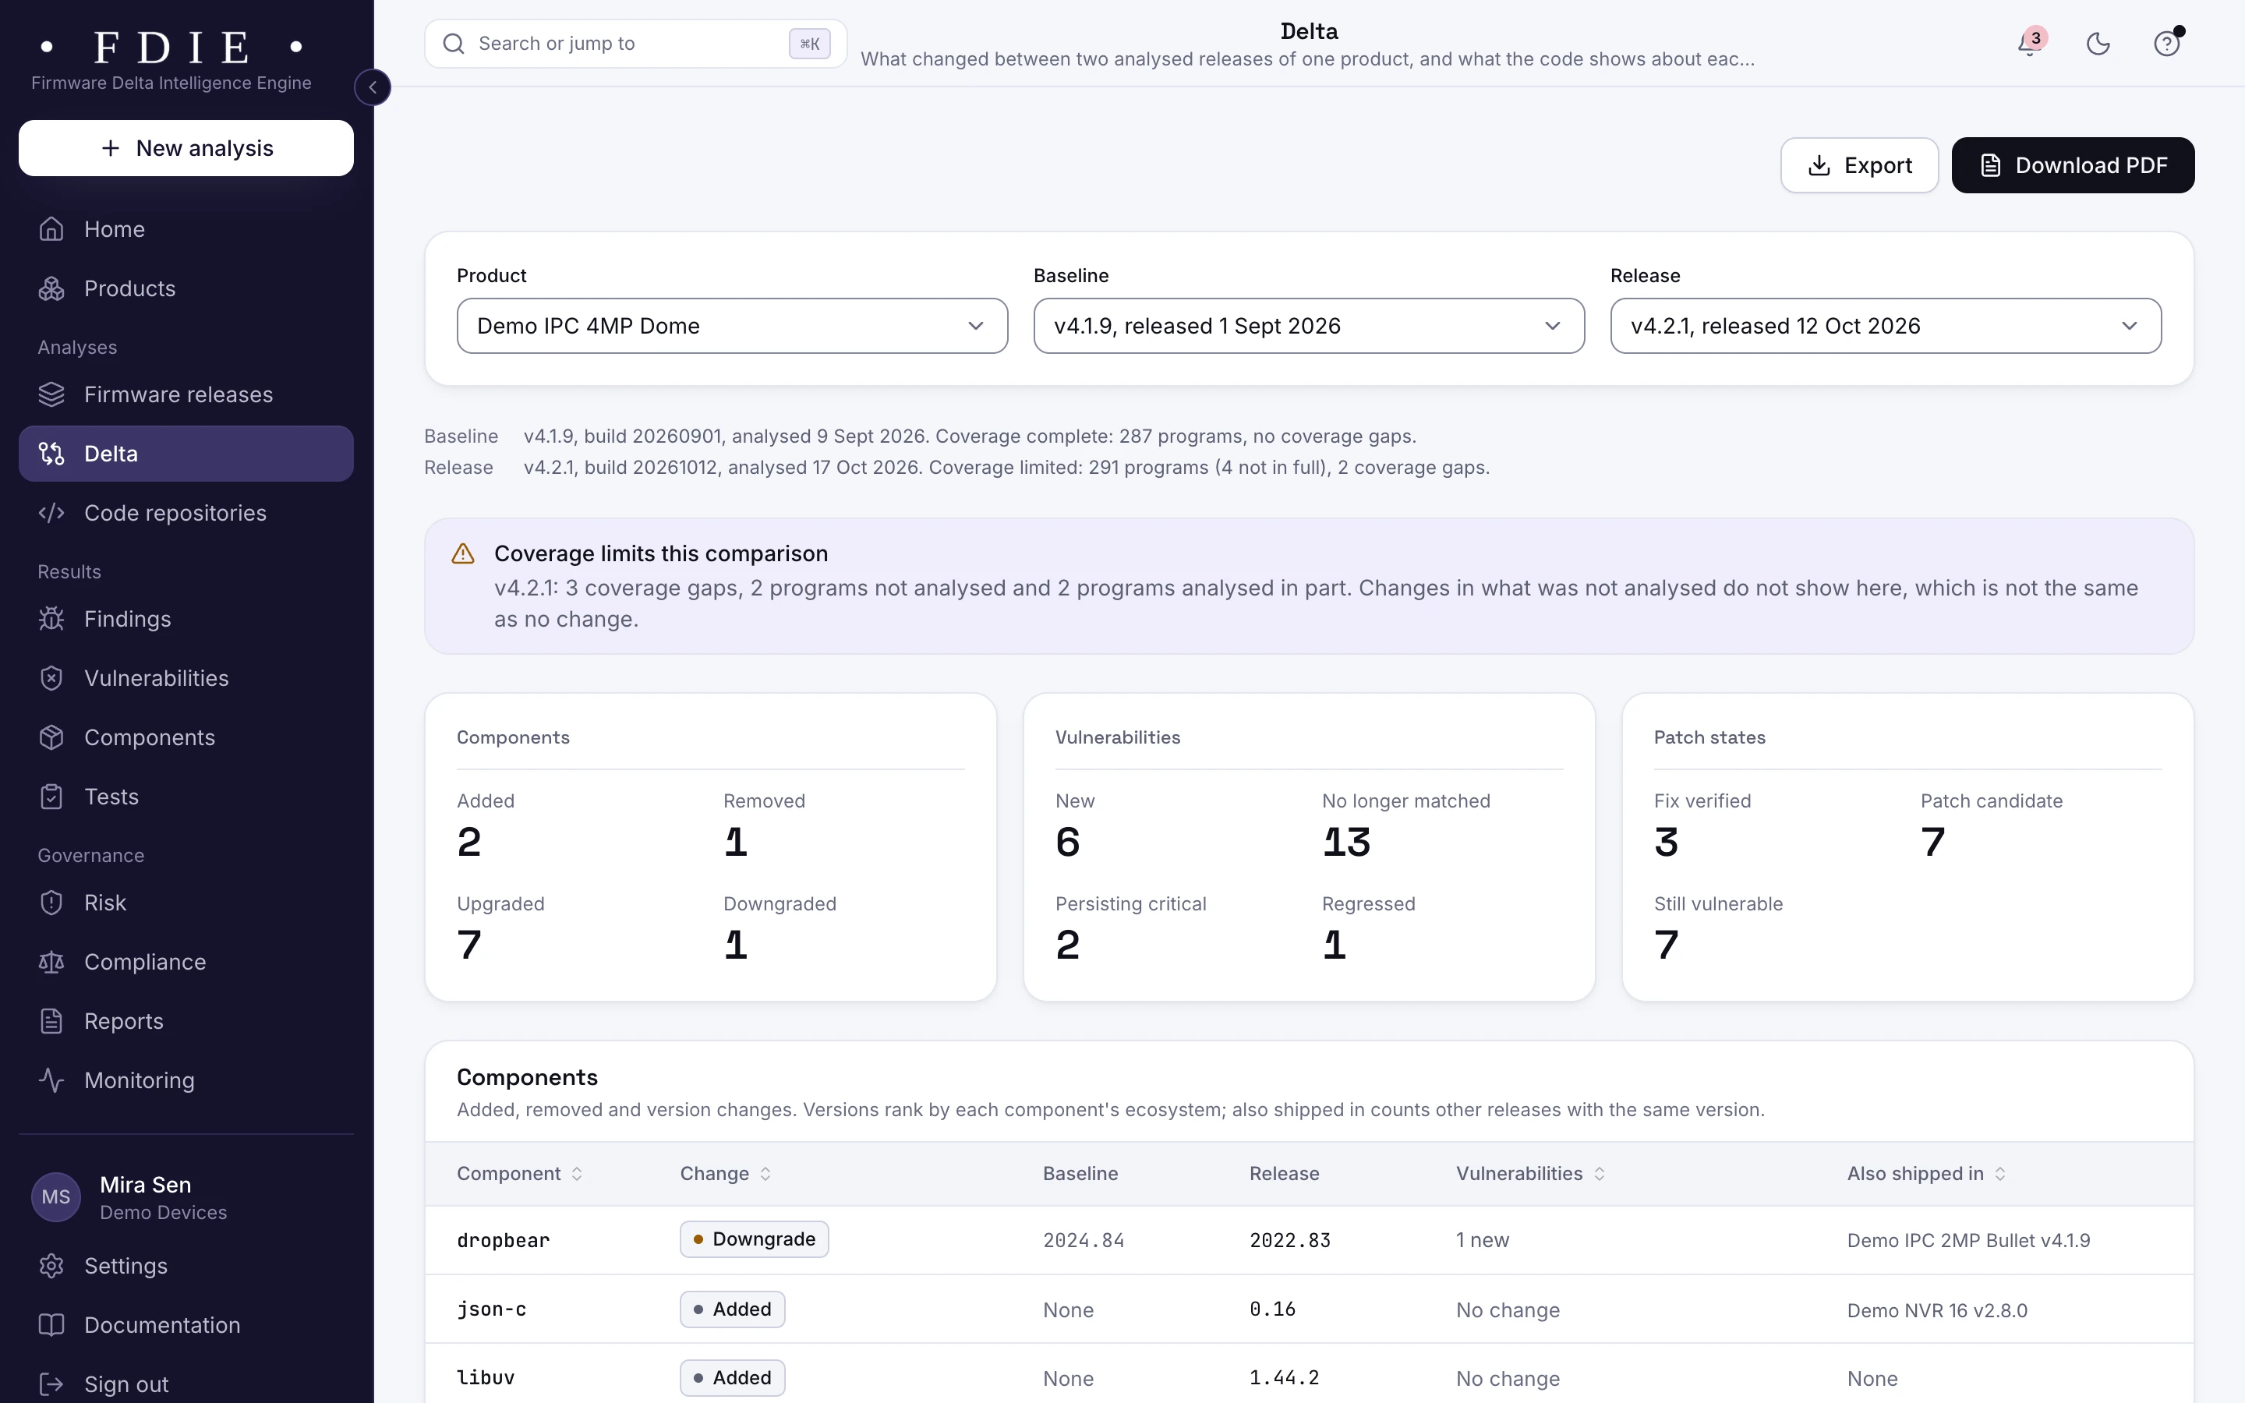Click the Compliance scales icon
The image size is (2245, 1403).
point(52,963)
